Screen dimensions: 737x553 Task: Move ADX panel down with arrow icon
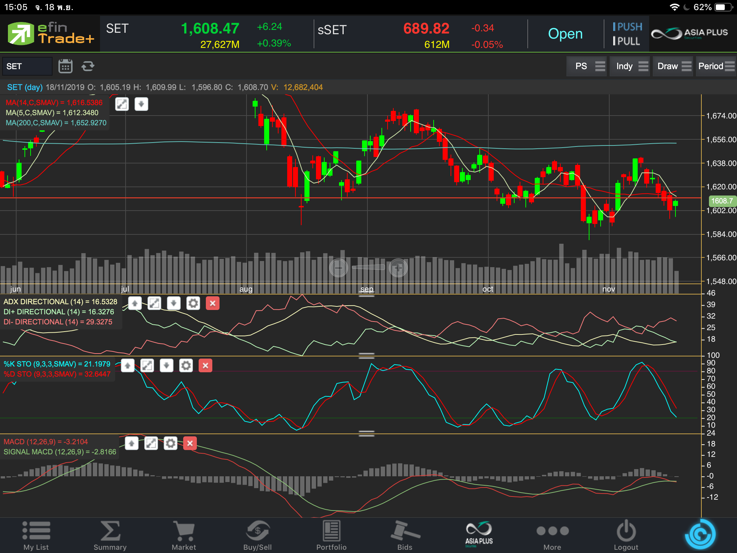click(x=173, y=304)
